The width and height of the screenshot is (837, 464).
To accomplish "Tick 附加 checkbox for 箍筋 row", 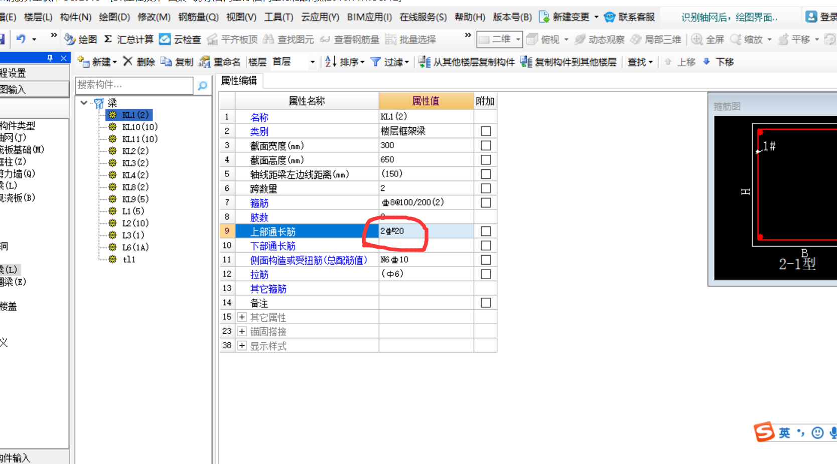I will [485, 202].
